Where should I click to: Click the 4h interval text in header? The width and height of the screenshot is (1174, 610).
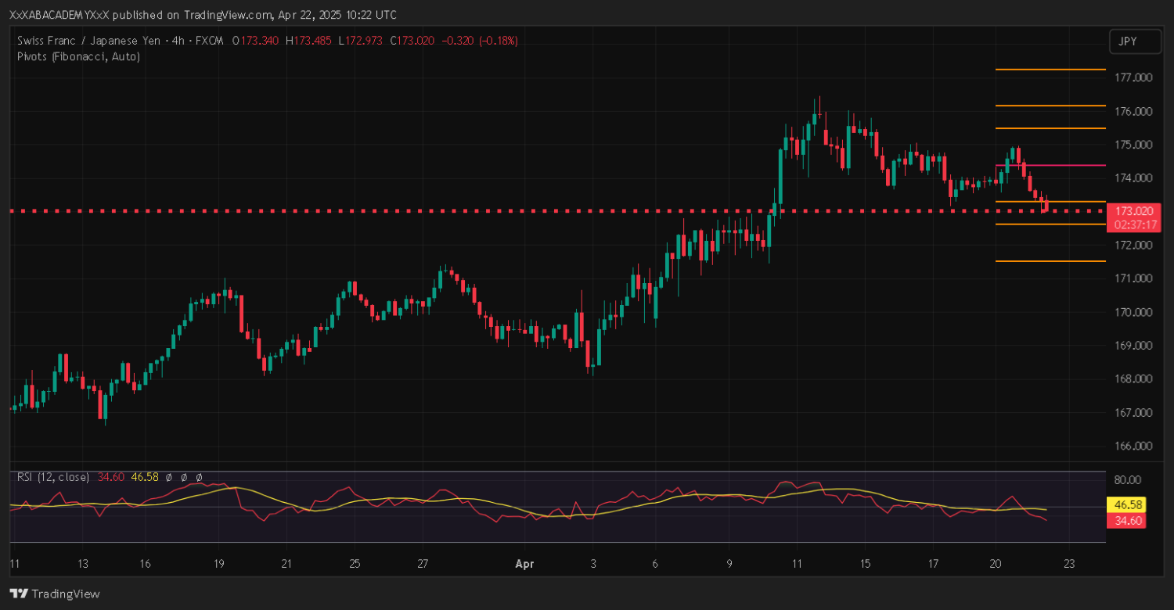pos(178,41)
